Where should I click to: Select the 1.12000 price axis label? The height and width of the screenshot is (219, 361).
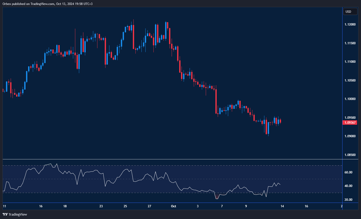click(350, 24)
